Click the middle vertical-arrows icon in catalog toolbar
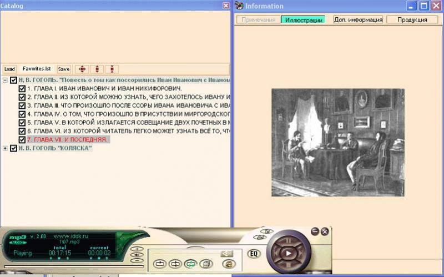The image size is (444, 277). 97,69
